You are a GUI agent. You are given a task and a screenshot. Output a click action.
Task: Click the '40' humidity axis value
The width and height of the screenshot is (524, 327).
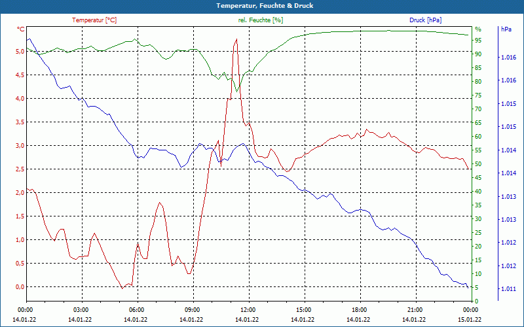(478, 192)
